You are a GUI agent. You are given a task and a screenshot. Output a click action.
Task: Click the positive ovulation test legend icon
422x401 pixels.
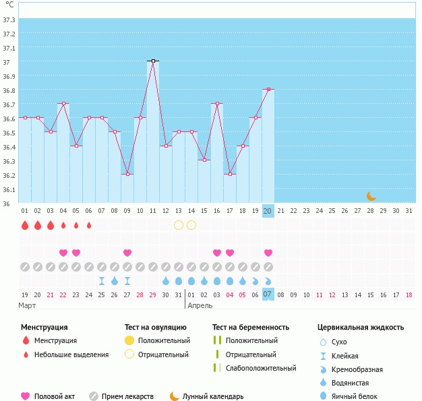pyautogui.click(x=129, y=341)
